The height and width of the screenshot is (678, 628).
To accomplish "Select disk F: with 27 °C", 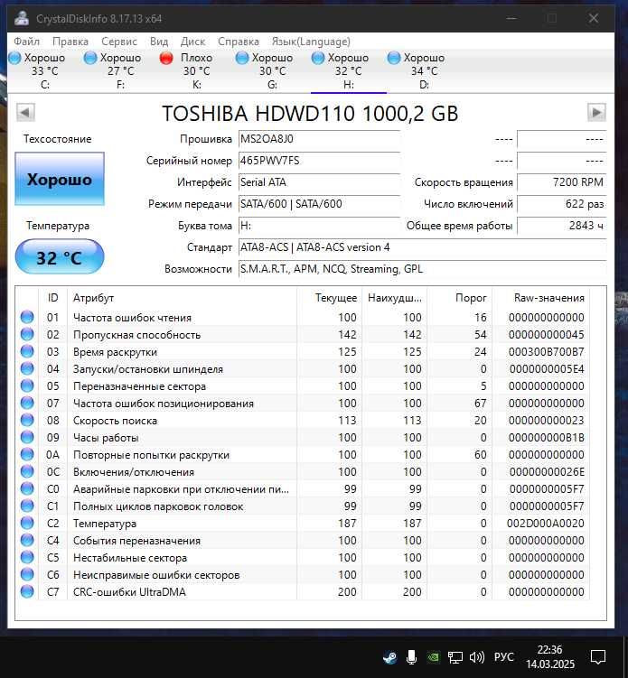I will click(121, 71).
